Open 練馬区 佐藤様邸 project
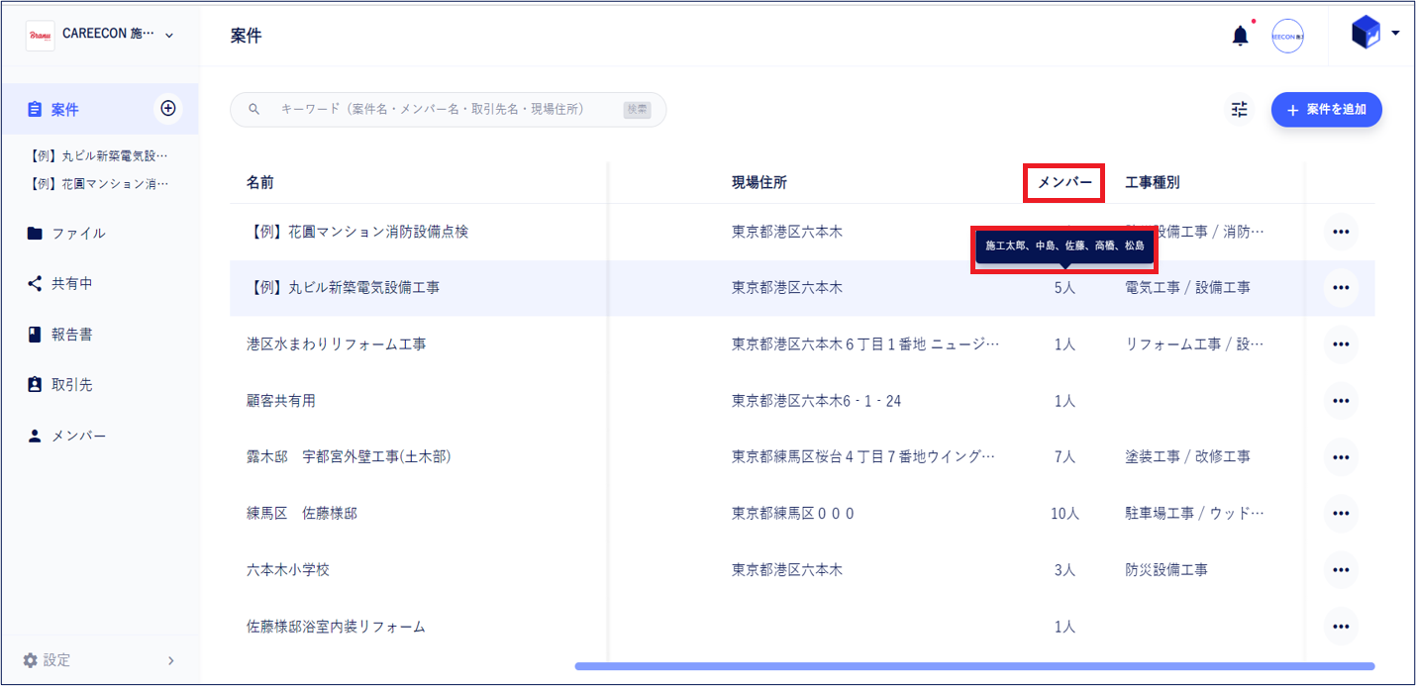 click(302, 514)
